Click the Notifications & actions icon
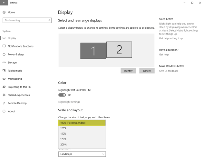The width and height of the screenshot is (204, 158). [4, 46]
